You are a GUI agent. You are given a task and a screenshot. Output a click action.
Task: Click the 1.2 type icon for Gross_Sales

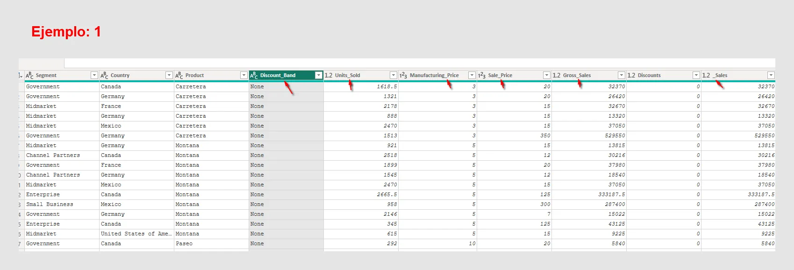pos(557,75)
